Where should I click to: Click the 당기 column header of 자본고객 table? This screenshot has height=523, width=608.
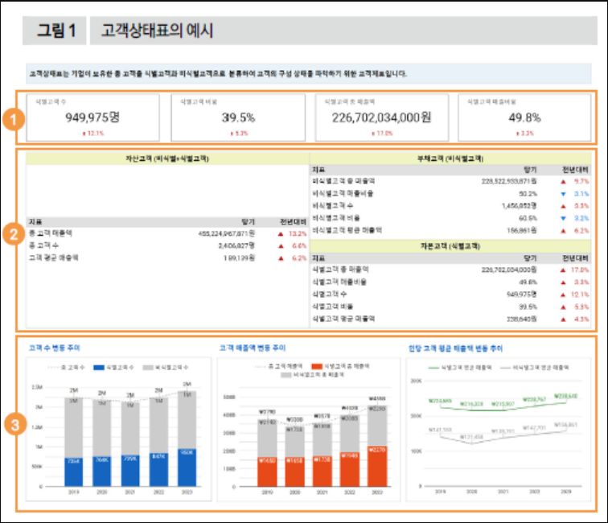click(x=530, y=258)
